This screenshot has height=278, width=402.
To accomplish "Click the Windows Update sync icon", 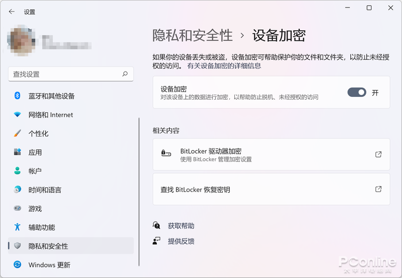I will (x=17, y=265).
